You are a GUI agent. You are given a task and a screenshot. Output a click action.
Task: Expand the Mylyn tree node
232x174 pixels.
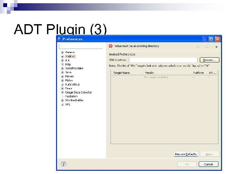pos(62,80)
